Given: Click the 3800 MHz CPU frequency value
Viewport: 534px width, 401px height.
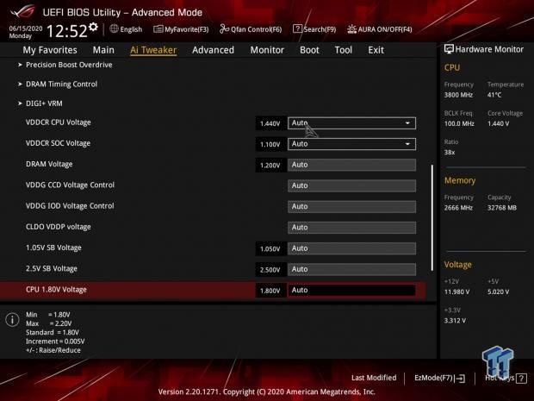Looking at the screenshot, I should (x=458, y=95).
